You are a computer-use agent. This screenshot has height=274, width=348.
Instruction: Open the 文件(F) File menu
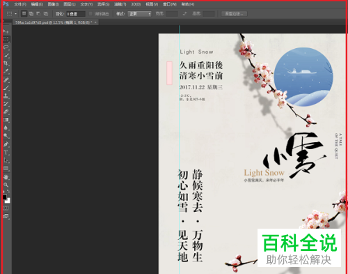[x=20, y=4]
